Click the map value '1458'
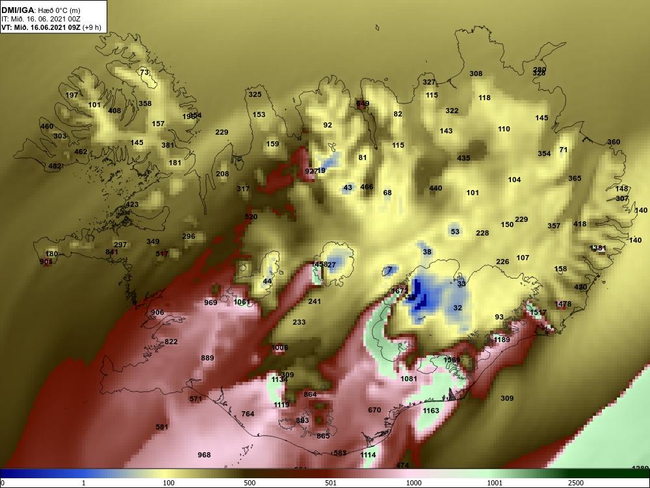This screenshot has width=650, height=488. coord(318,264)
